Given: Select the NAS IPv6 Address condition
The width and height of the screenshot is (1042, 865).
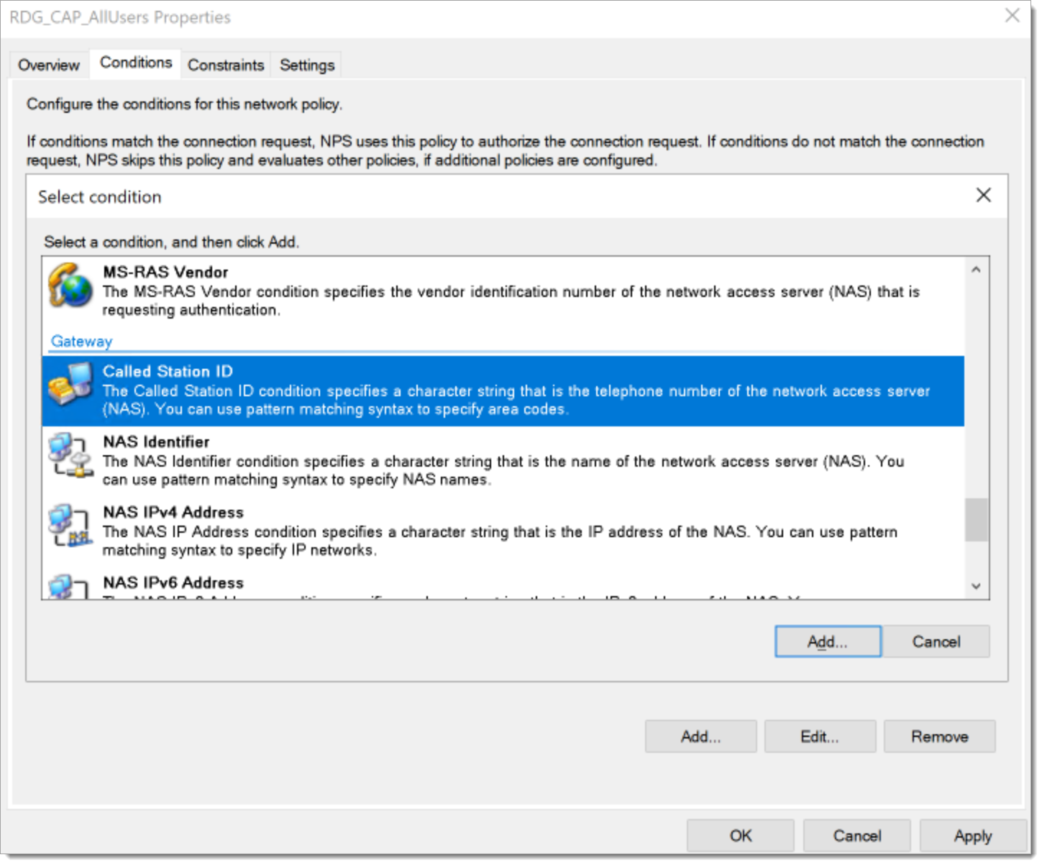Looking at the screenshot, I should [x=503, y=584].
